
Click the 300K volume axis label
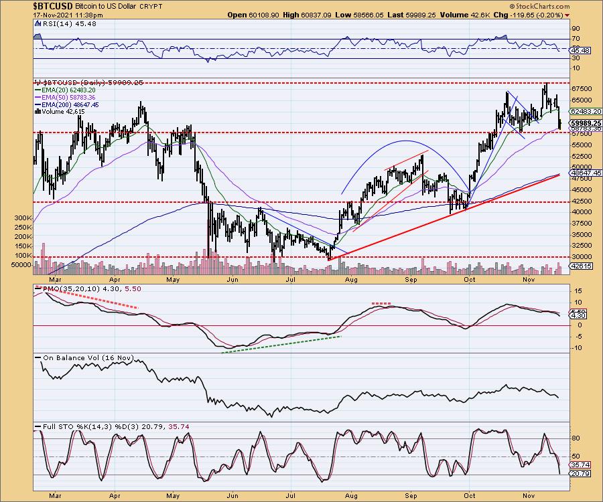coord(23,218)
